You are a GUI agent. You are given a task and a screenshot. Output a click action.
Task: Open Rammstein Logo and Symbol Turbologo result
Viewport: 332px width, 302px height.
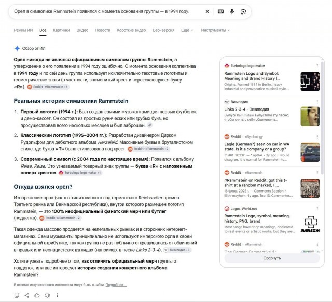coord(252,76)
